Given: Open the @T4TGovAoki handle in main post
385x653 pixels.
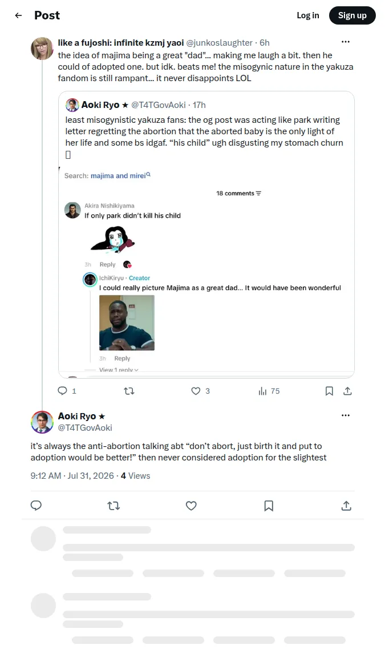Looking at the screenshot, I should 85,428.
